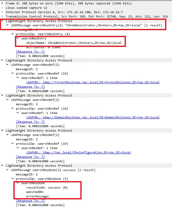172x211 pixels.
Task: Select LDAPMessage searchResDone(2) success [1 result] text
Action: pos(53,170)
